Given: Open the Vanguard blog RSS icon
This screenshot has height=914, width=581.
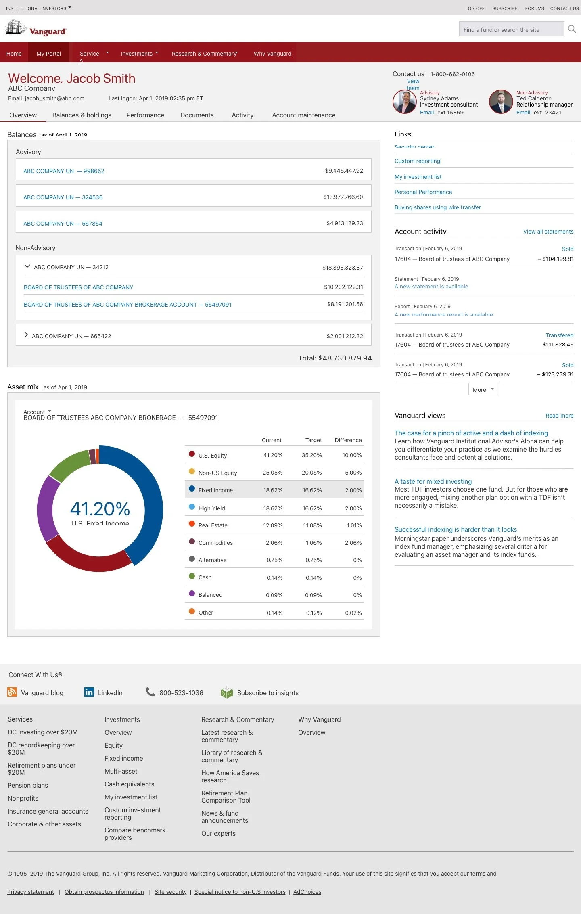Looking at the screenshot, I should [x=12, y=692].
